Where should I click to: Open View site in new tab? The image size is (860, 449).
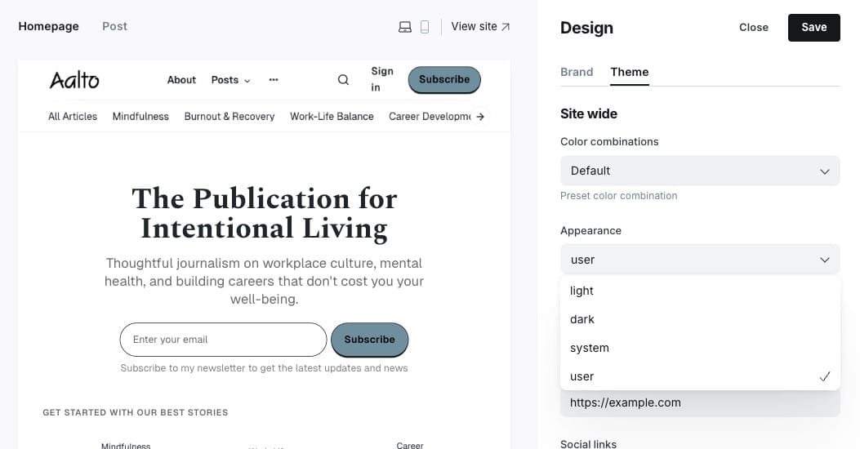coord(480,27)
